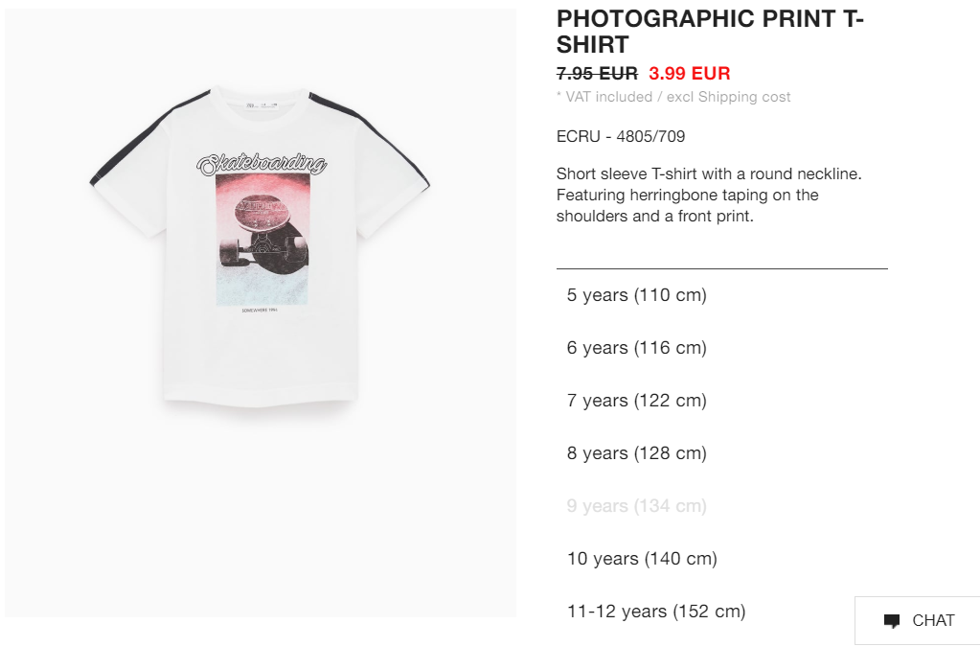980x647 pixels.
Task: Click the original price 7.95 EUR
Action: pyautogui.click(x=597, y=73)
